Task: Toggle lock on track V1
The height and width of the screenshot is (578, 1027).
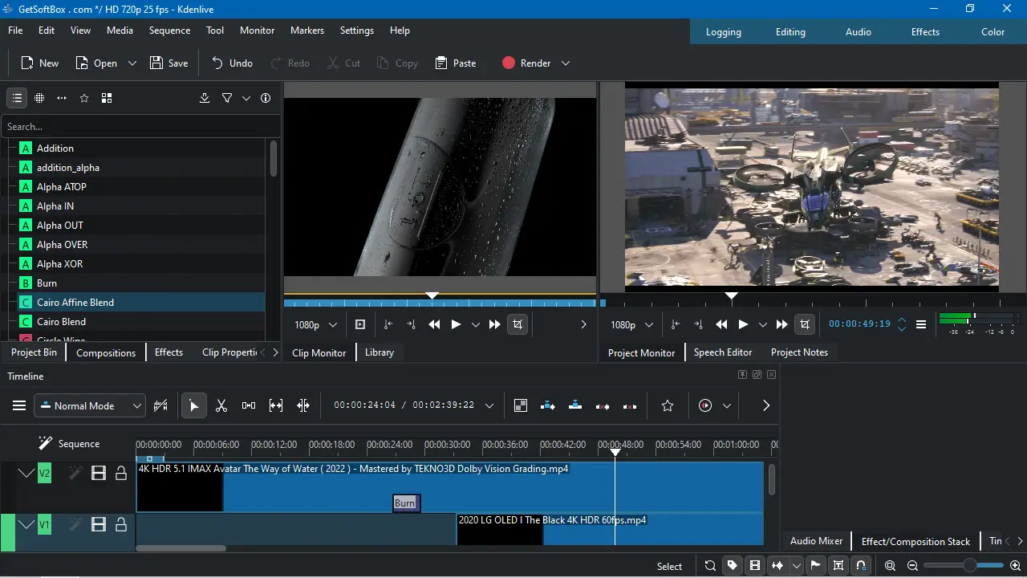Action: (x=121, y=525)
